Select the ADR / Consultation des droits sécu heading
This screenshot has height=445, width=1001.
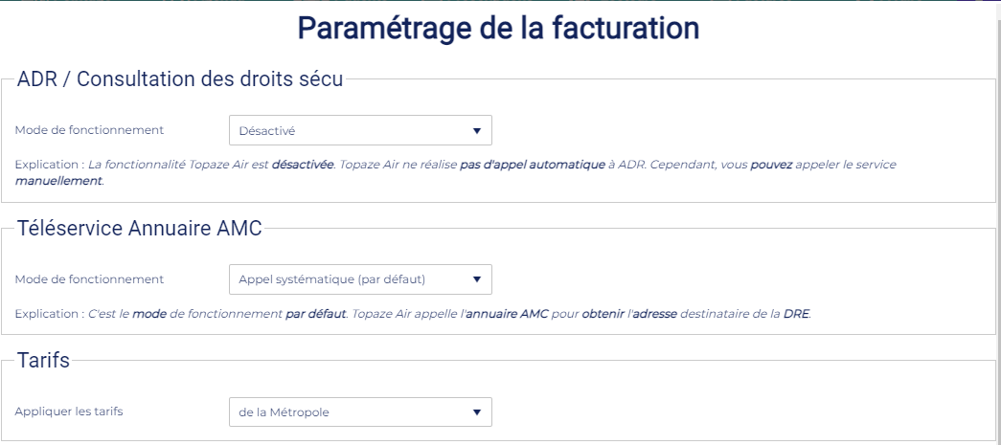coord(180,79)
